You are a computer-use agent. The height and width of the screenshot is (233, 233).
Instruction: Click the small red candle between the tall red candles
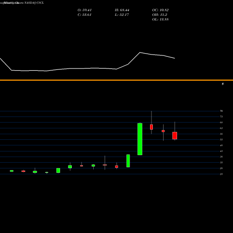(x=163, y=131)
